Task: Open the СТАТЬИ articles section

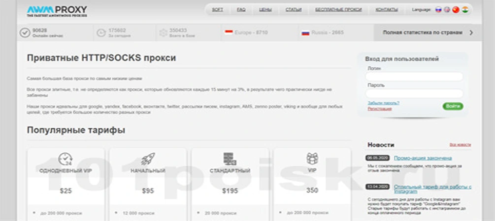Action: tap(294, 10)
